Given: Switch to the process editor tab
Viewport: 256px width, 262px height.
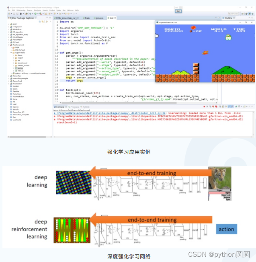Looking at the screenshot, I should tap(98, 18).
